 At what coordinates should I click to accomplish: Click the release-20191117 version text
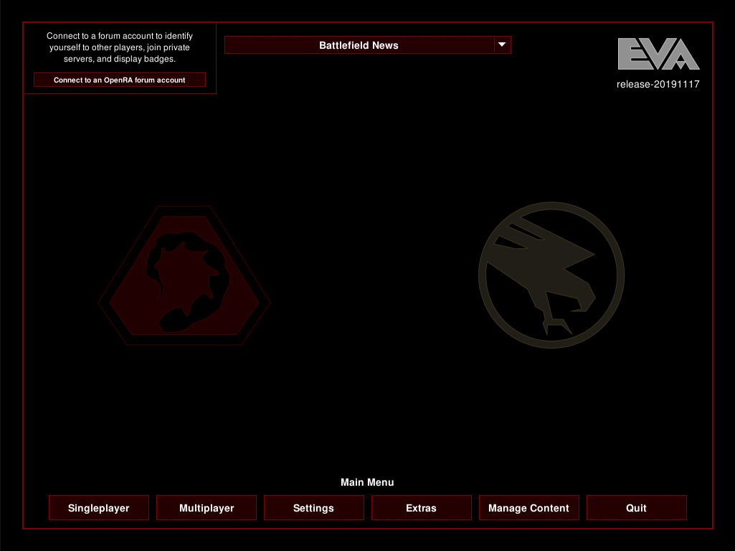[x=658, y=85]
